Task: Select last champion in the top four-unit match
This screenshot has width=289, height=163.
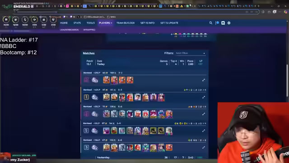Action: (x=130, y=80)
